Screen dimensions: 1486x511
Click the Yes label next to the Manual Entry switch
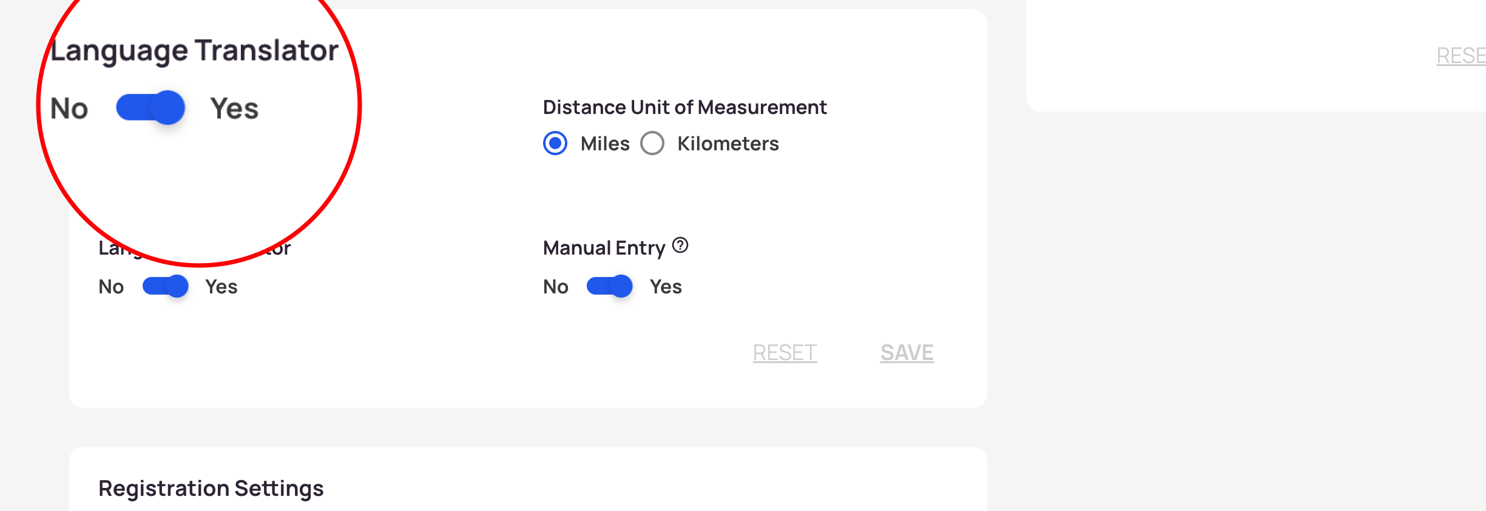(x=666, y=287)
